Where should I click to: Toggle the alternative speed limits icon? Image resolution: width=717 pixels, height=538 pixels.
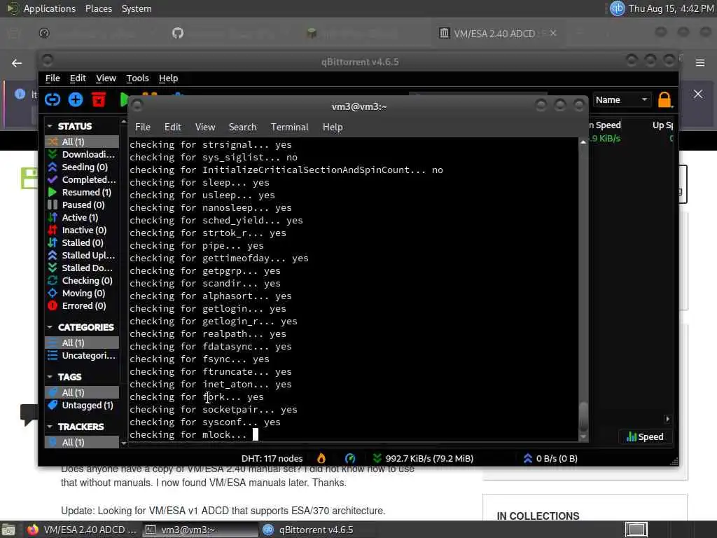[350, 458]
